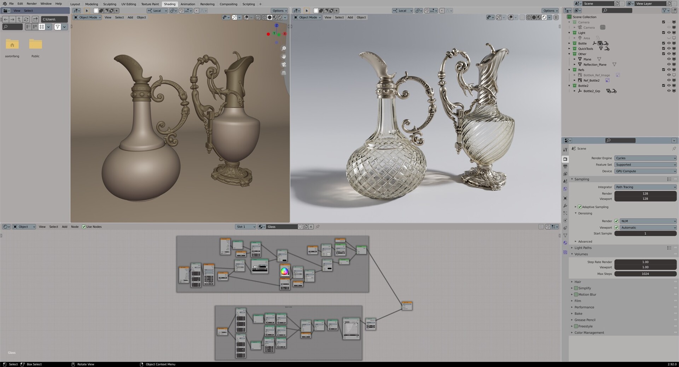The width and height of the screenshot is (679, 367).
Task: Click Options button in right viewport header
Action: 550,11
